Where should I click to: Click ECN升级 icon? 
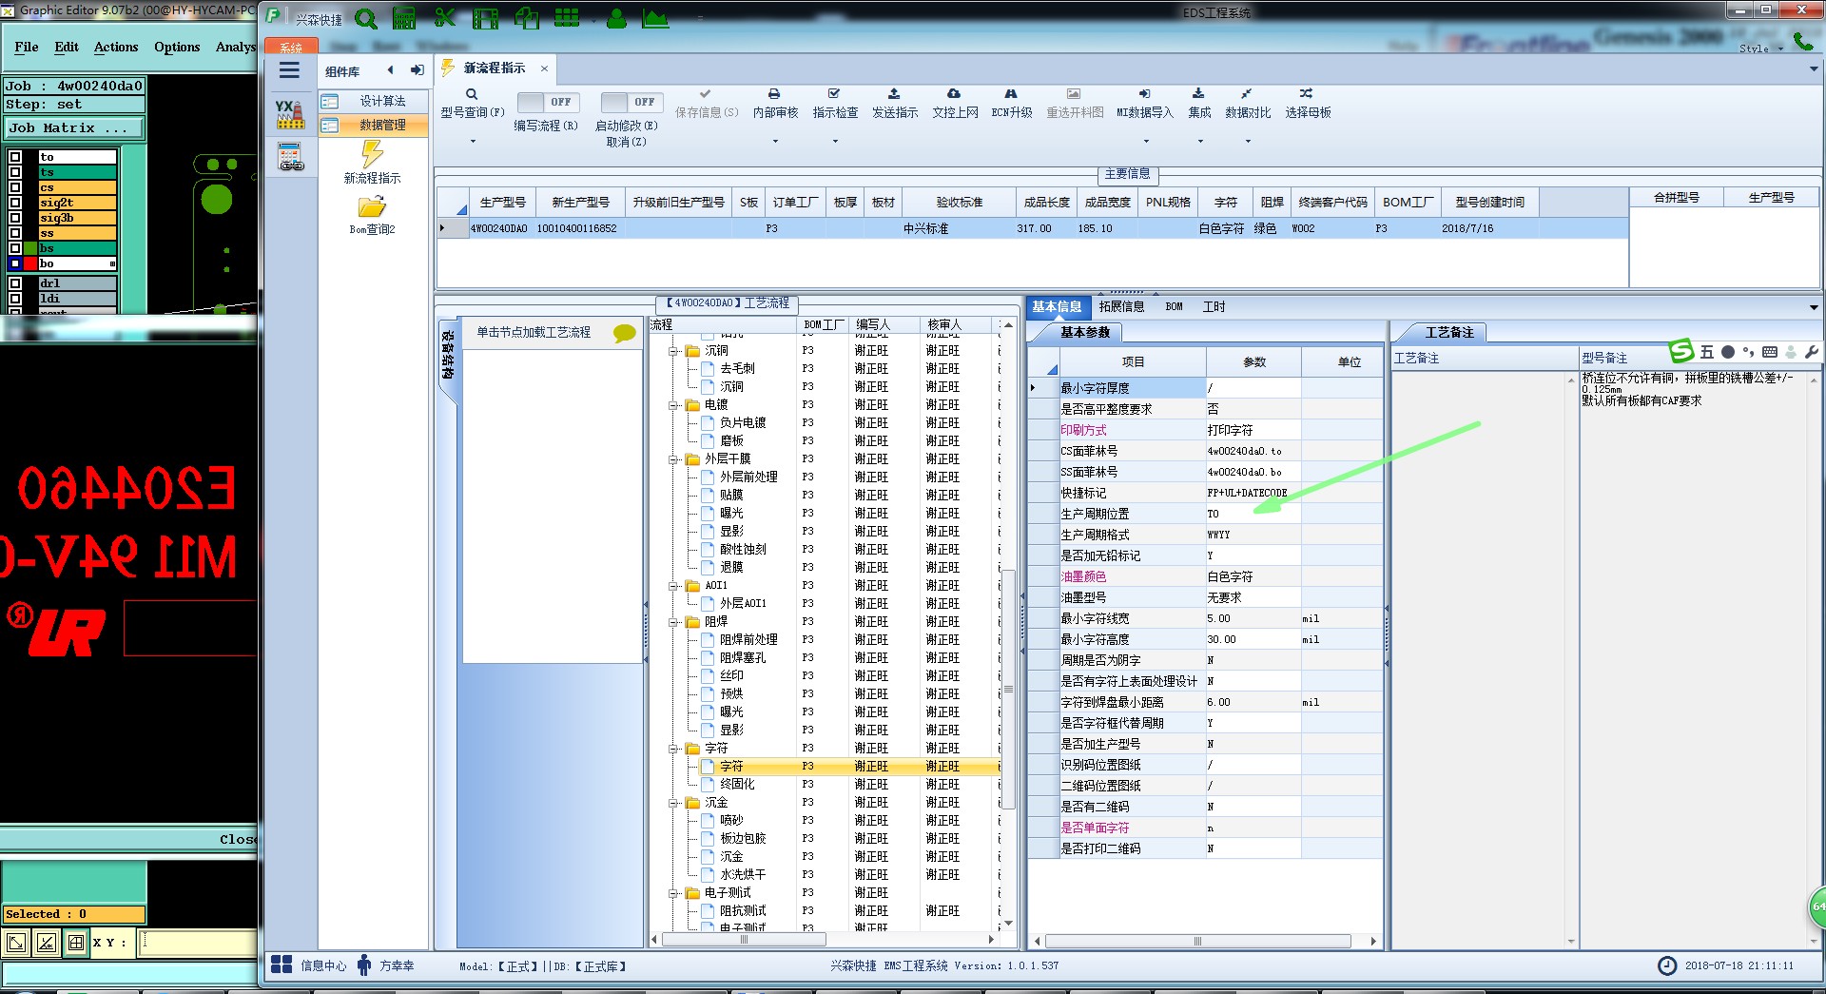coord(1011,94)
